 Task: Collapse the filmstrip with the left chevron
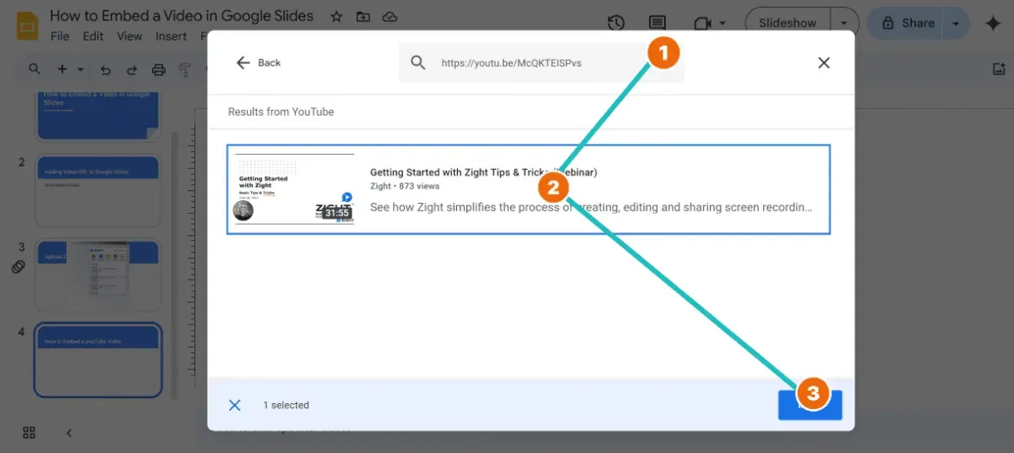click(69, 433)
